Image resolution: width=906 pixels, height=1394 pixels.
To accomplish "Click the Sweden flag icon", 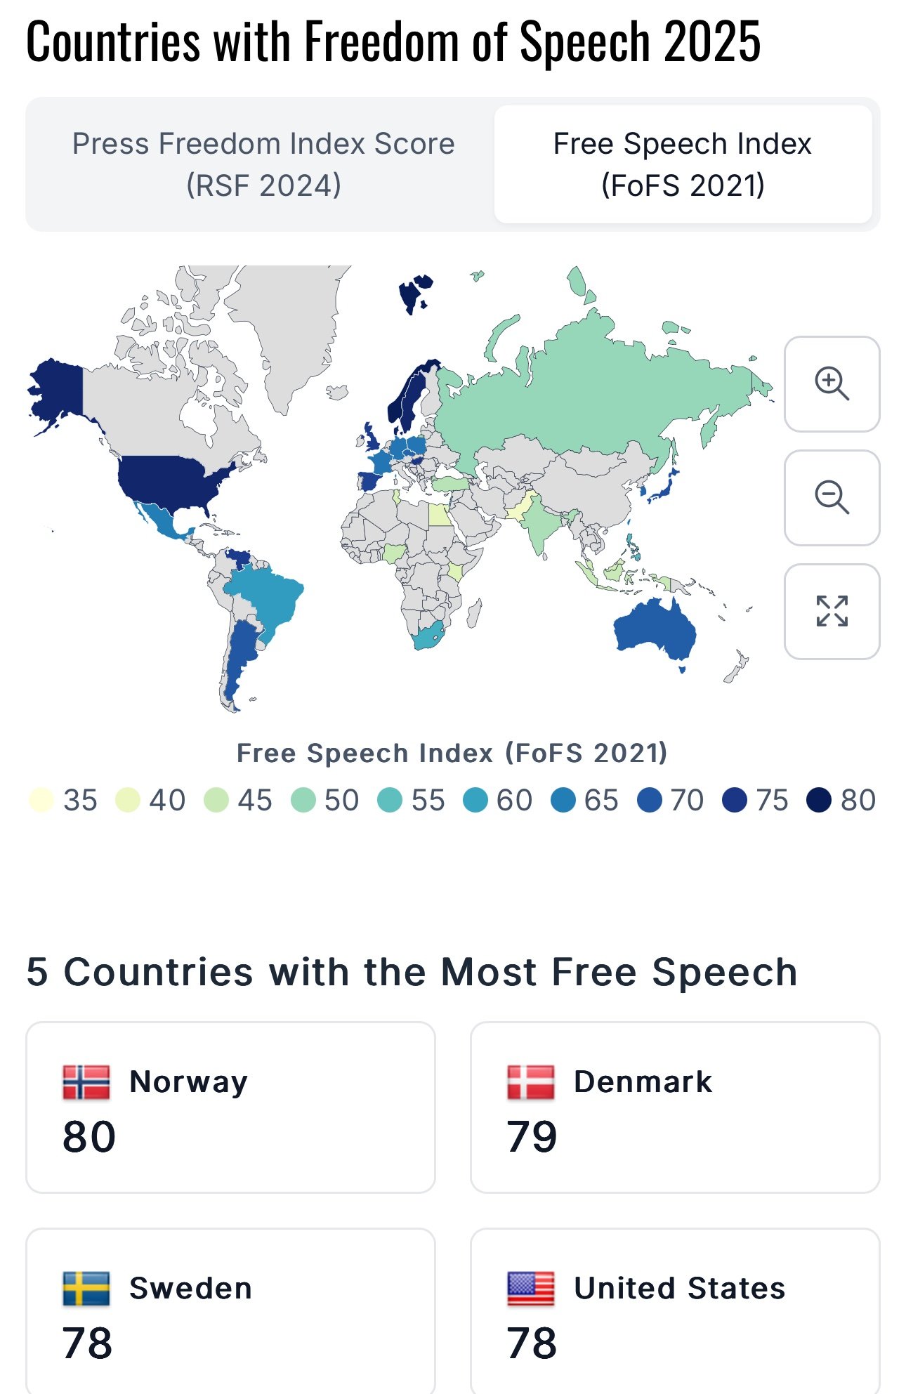I will coord(86,1289).
